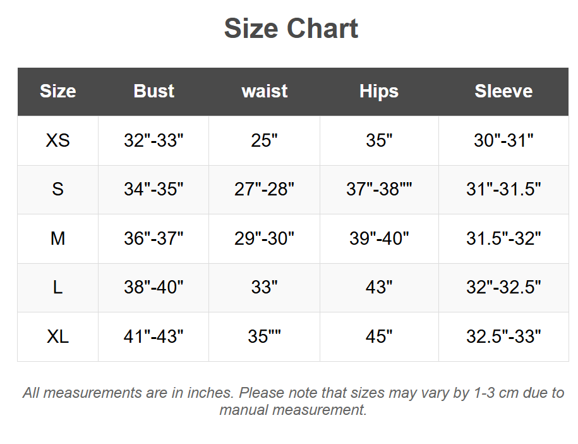Click the XL bust value 41"-43"
Screen dimensions: 578x444
(x=154, y=336)
